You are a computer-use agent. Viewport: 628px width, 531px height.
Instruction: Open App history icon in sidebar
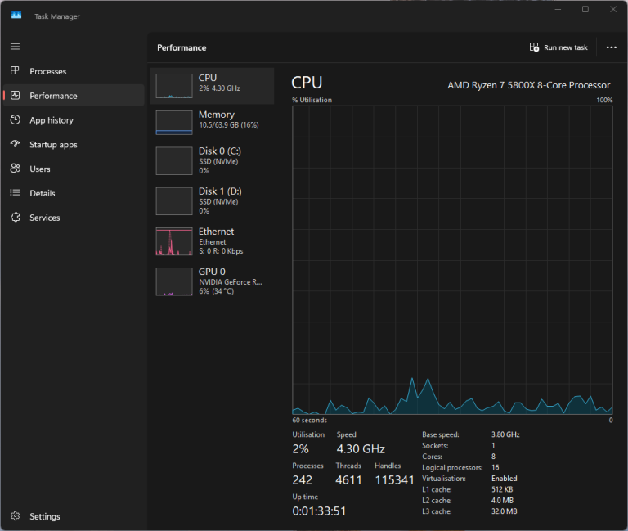tap(15, 120)
